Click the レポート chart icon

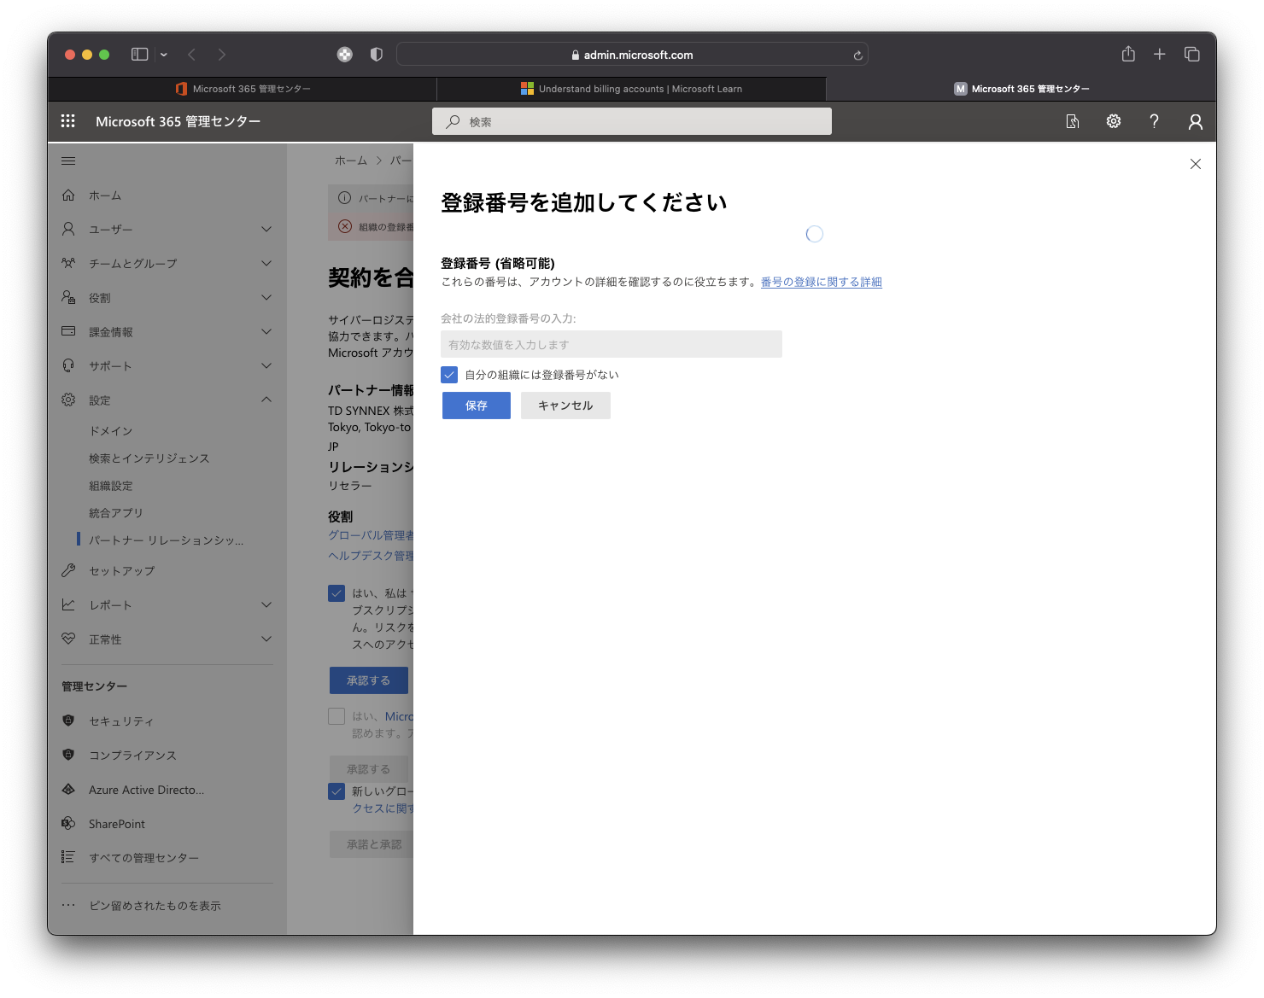(x=68, y=604)
